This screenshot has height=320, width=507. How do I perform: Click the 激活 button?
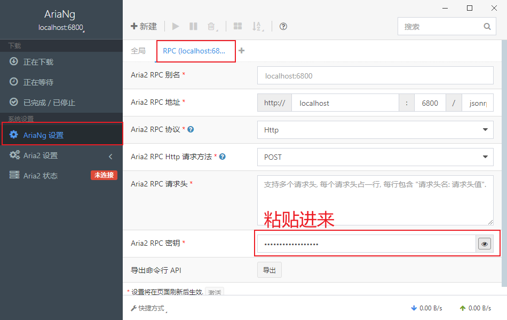pyautogui.click(x=215, y=292)
